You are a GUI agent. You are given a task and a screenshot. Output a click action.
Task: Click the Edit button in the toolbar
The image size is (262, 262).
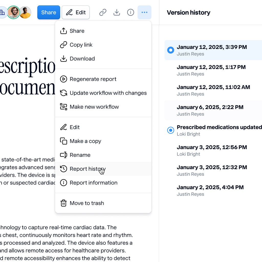(x=75, y=12)
